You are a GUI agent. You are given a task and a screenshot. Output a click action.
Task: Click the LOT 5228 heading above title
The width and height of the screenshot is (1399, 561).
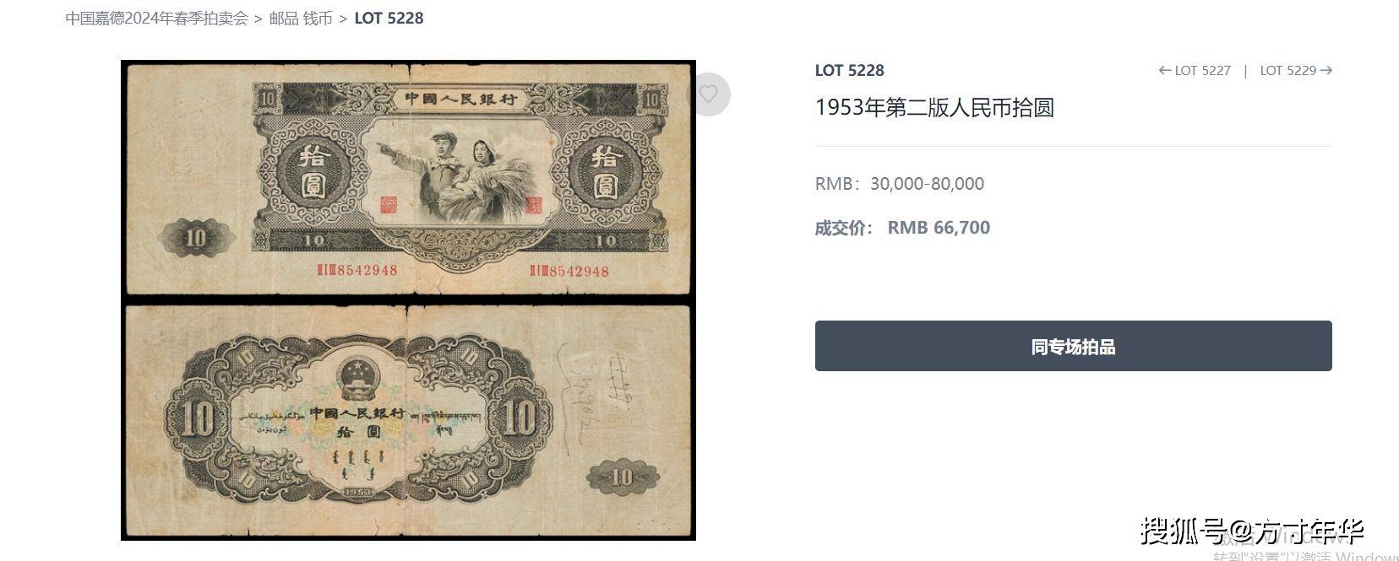849,70
